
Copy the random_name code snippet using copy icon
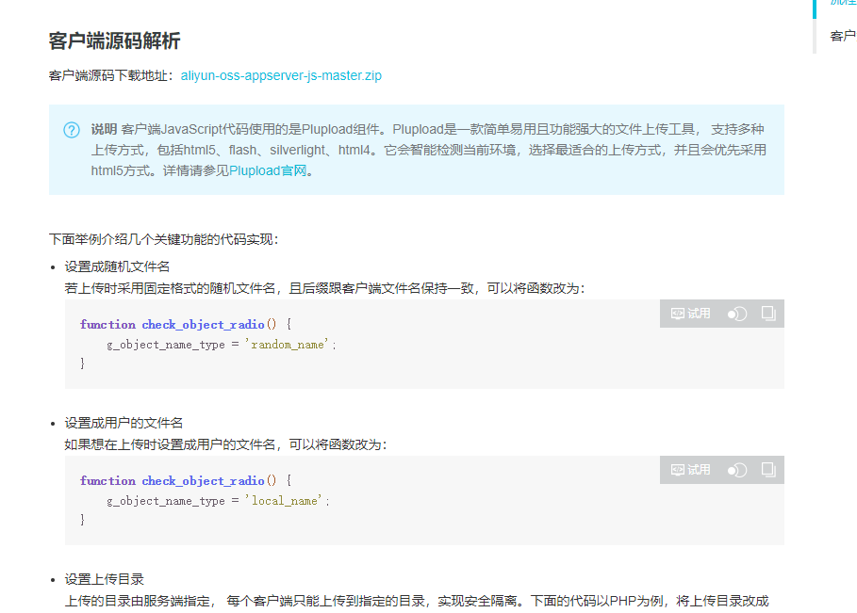(x=767, y=313)
